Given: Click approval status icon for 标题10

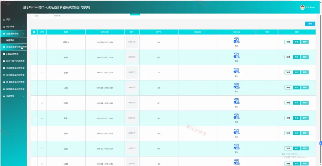Looking at the screenshot, I should pyautogui.click(x=236, y=40).
